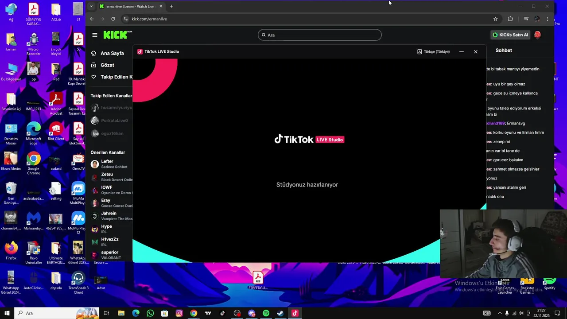Select Firefox desktop icon
Viewport: 567px width, 319px height.
click(x=11, y=251)
